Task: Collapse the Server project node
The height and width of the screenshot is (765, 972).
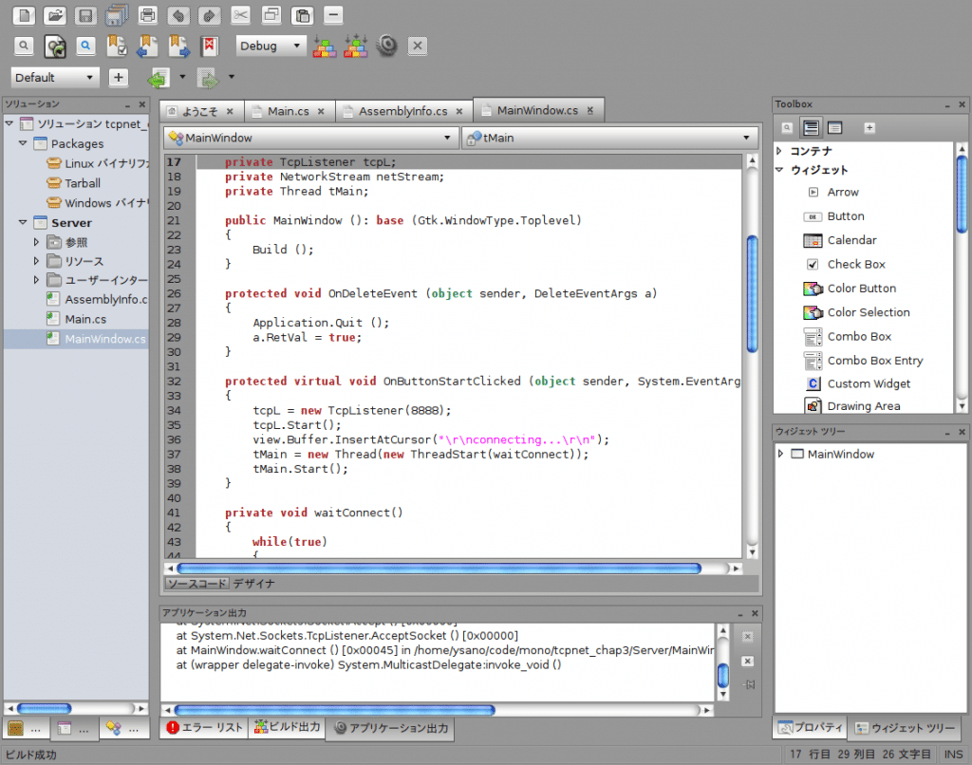Action: 23,222
